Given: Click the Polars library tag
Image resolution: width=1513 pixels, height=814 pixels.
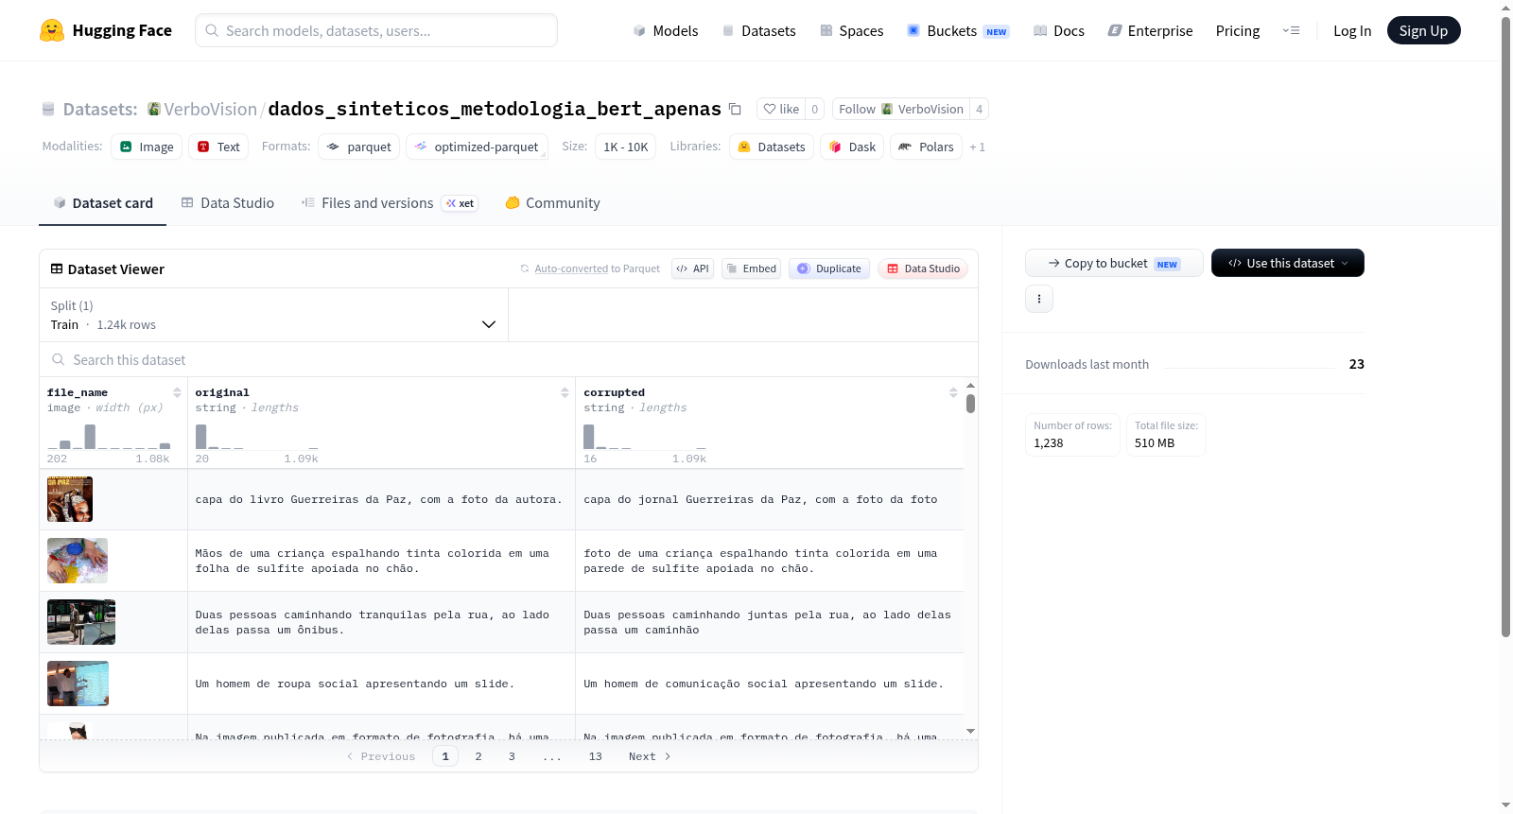Looking at the screenshot, I should tap(926, 147).
